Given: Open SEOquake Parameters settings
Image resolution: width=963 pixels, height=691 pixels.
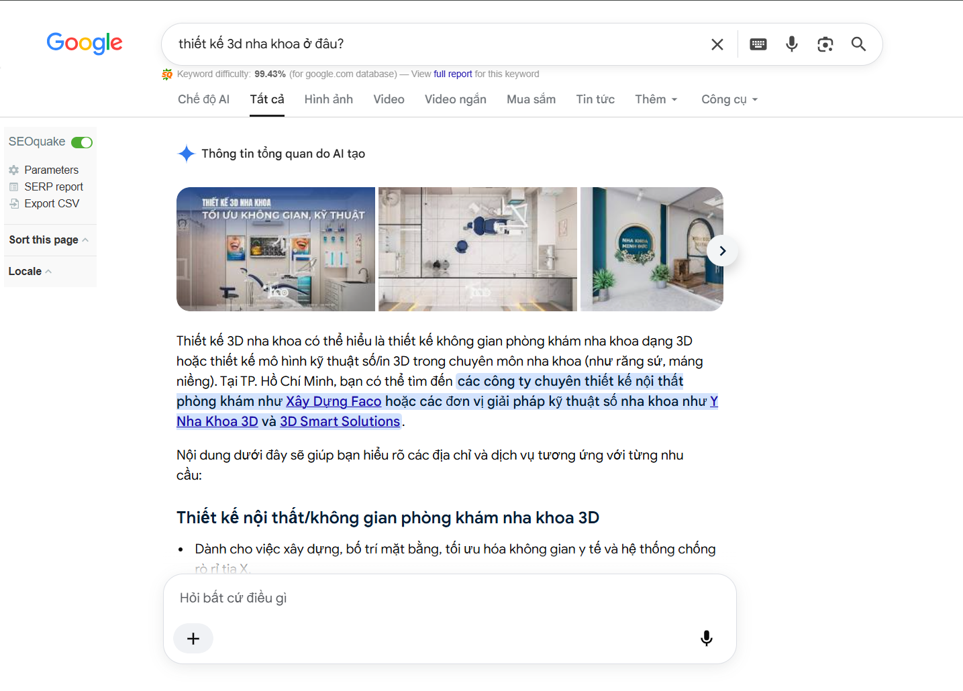Looking at the screenshot, I should coord(51,170).
